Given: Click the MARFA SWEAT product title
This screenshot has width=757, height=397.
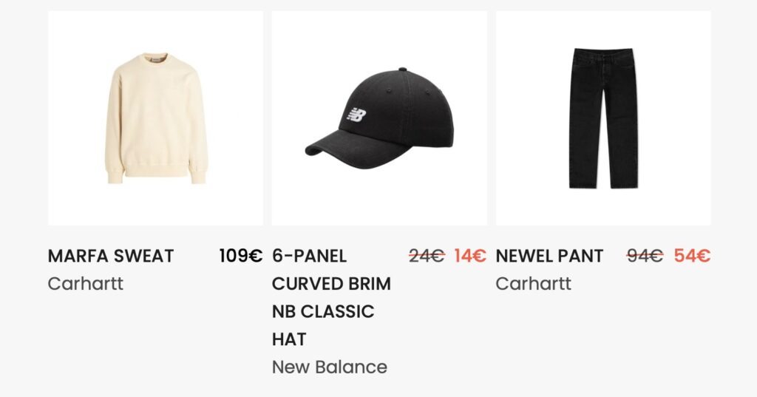Looking at the screenshot, I should (111, 256).
